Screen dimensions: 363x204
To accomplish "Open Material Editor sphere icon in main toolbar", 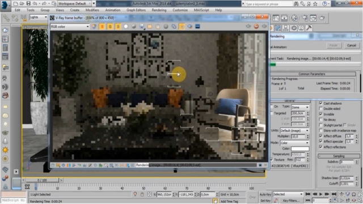I will coord(294,18).
